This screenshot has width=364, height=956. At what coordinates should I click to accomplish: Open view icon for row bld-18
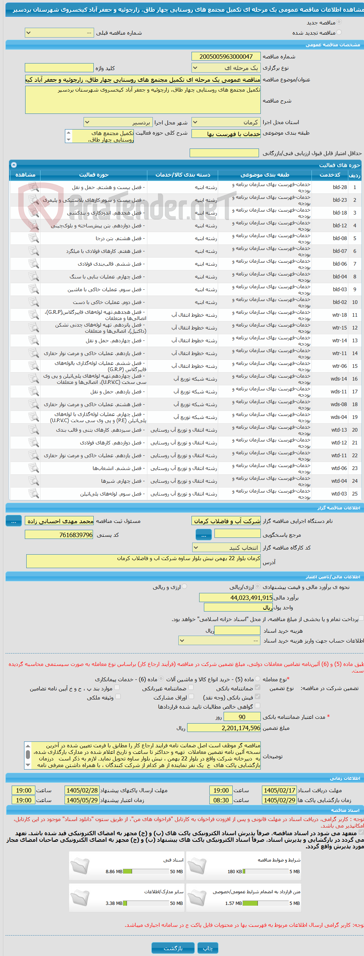pyautogui.click(x=34, y=213)
